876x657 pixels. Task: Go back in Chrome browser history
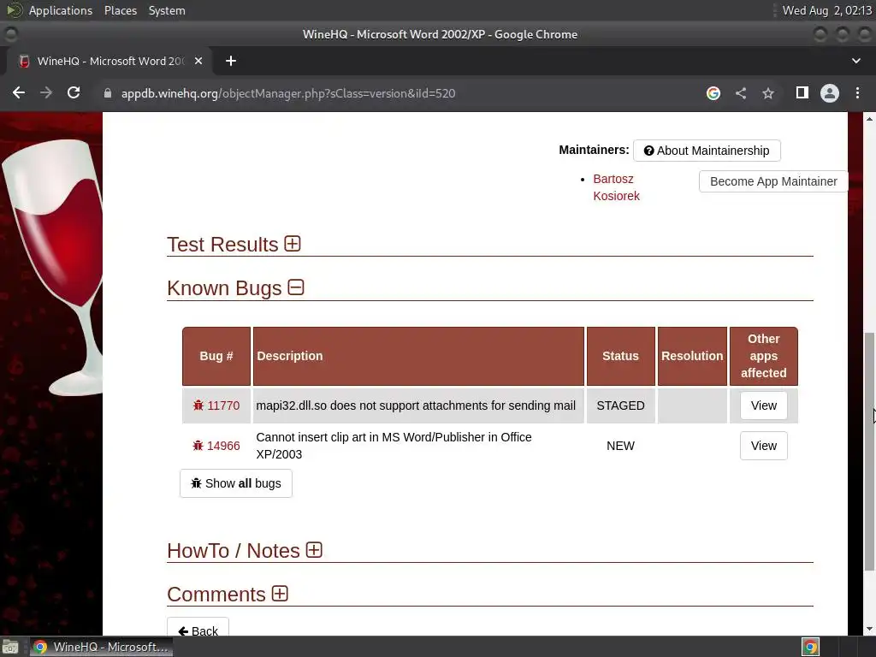coord(19,93)
